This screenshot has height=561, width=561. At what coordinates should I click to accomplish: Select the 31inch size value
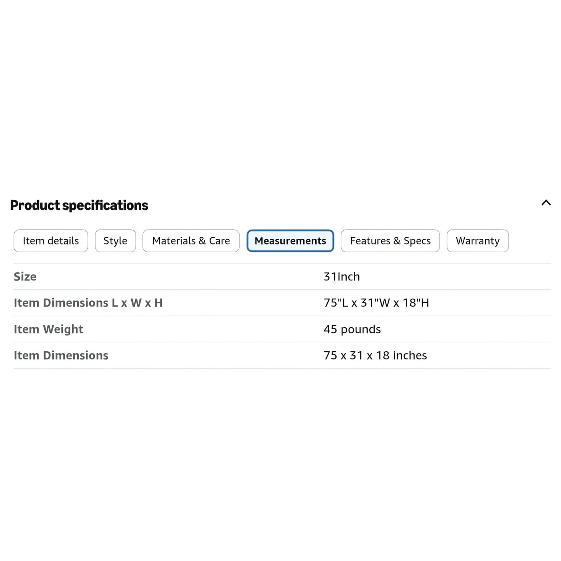coord(342,276)
